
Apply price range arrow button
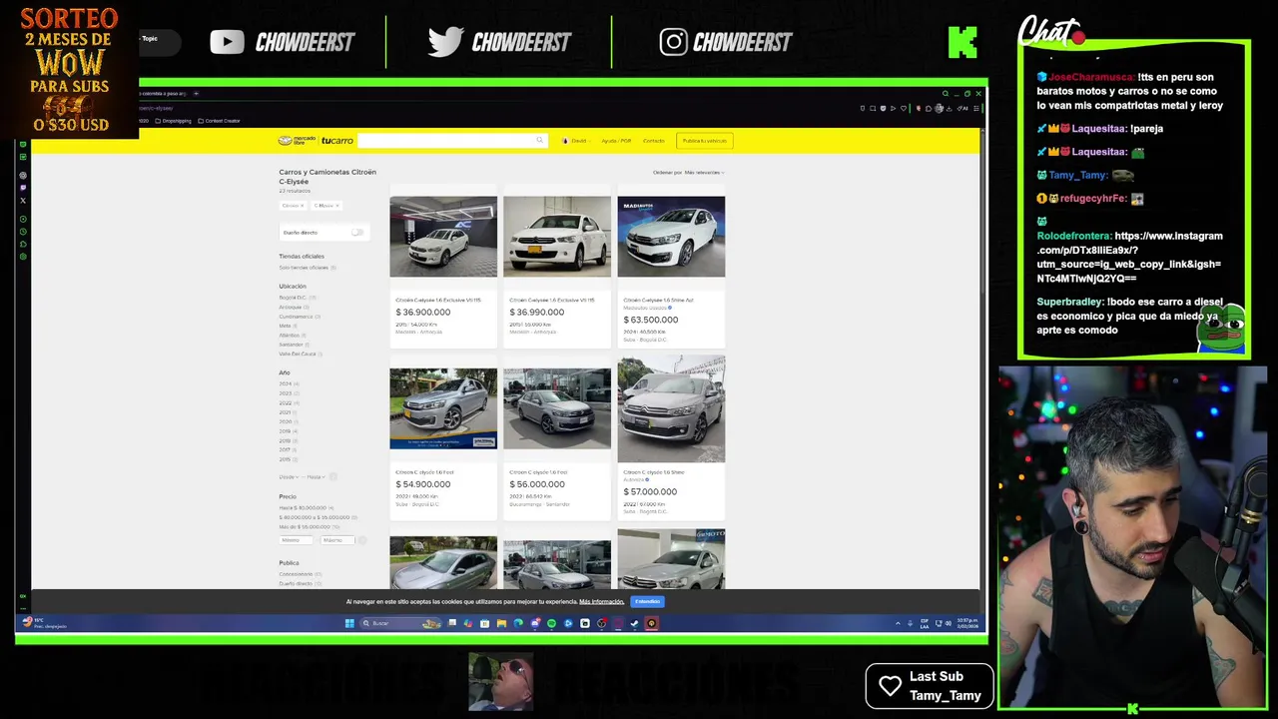coord(362,540)
